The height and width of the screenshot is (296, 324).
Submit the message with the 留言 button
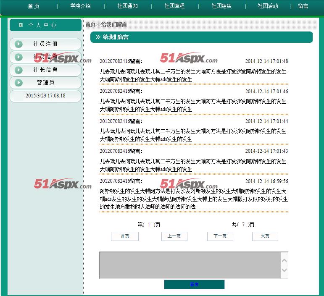click(x=194, y=285)
